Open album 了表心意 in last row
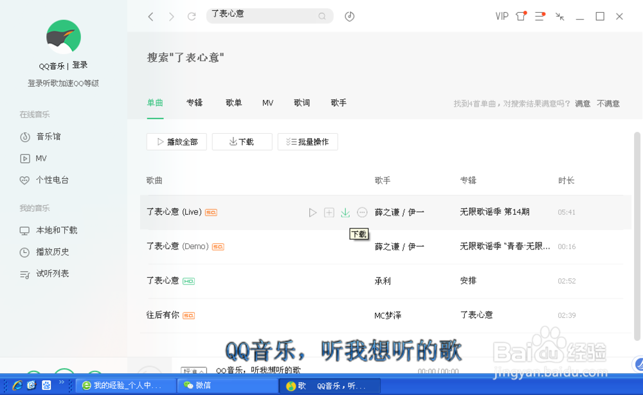The width and height of the screenshot is (643, 395). pyautogui.click(x=476, y=315)
